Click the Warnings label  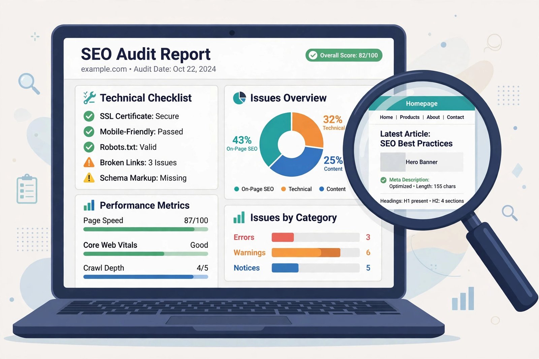point(250,253)
